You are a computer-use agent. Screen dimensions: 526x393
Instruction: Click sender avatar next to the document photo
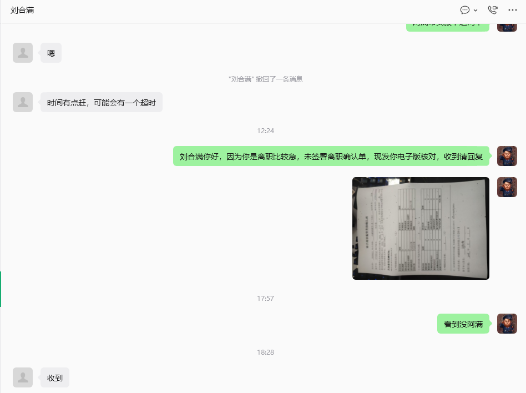507,187
